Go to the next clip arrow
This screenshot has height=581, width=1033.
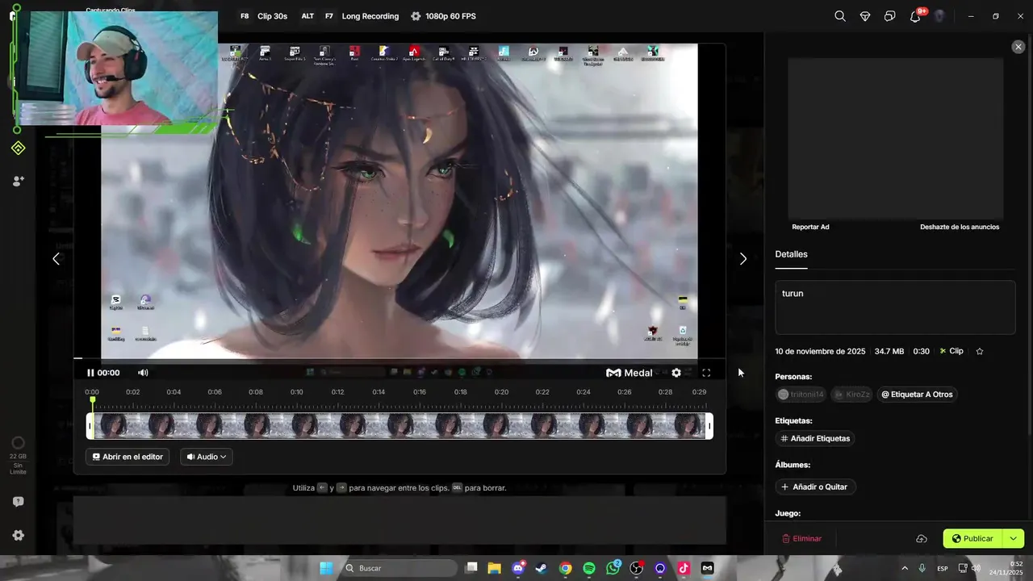[743, 259]
